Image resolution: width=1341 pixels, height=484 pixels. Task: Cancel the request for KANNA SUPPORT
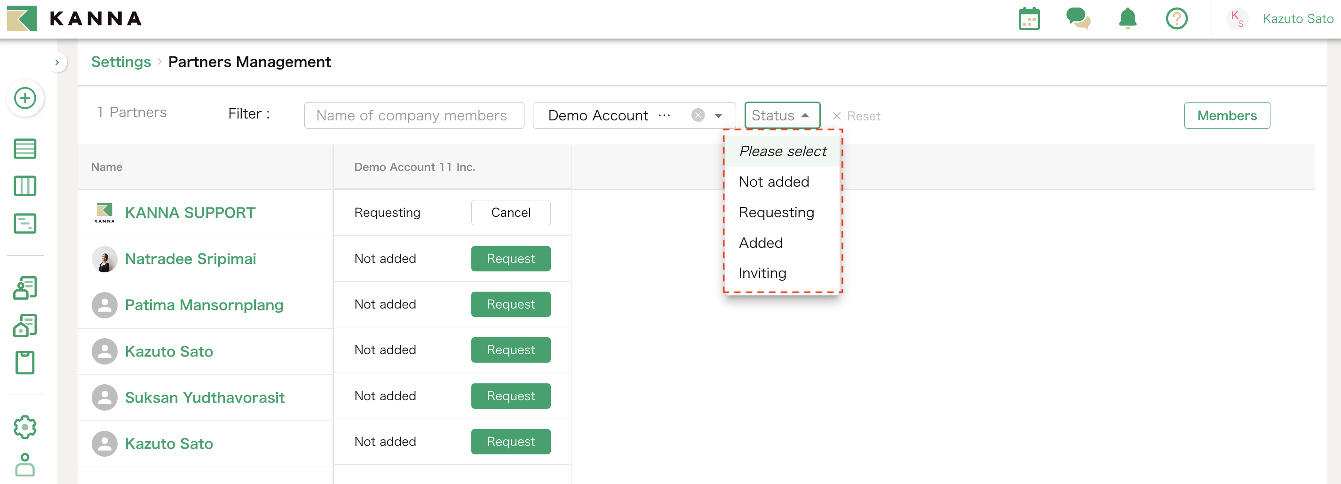coord(511,212)
